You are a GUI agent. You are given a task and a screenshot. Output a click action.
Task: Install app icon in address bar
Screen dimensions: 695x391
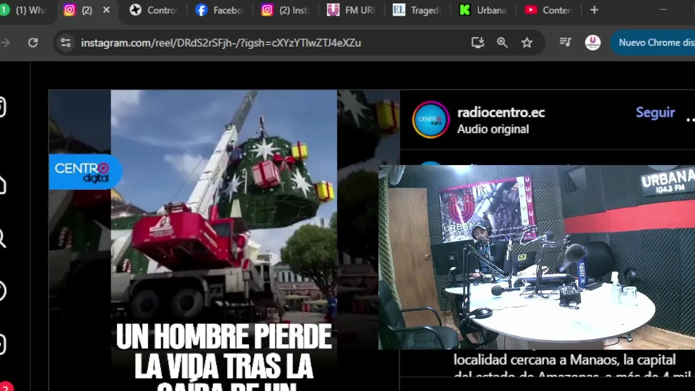[478, 42]
